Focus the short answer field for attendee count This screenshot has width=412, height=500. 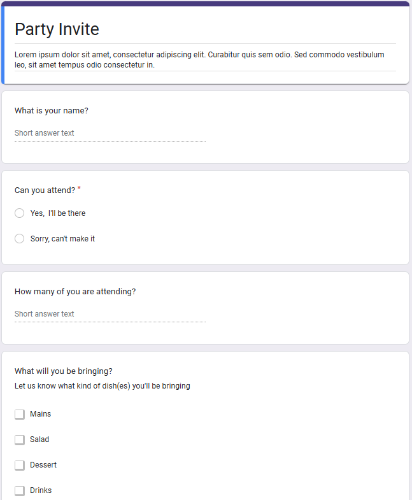coord(110,314)
